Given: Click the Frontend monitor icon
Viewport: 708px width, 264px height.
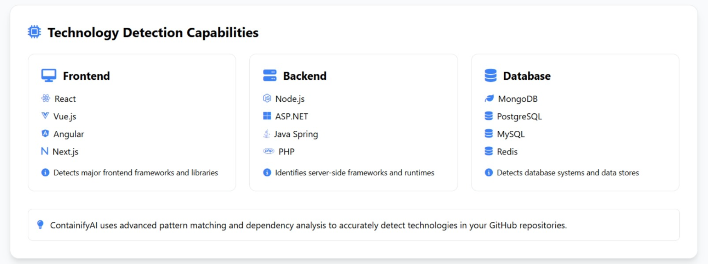Looking at the screenshot, I should [49, 76].
